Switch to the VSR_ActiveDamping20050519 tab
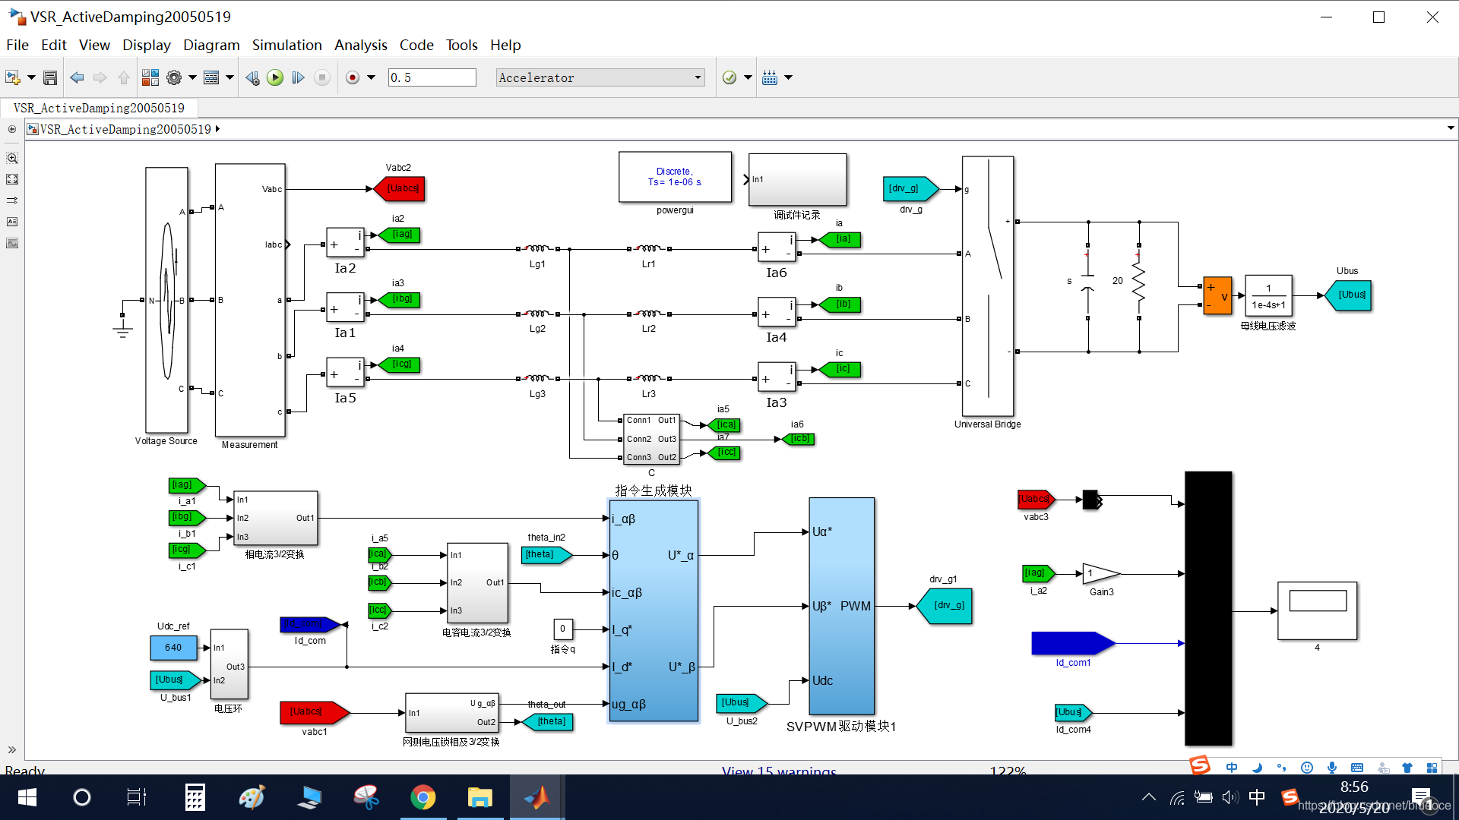Screen dimensions: 1459x820 [x=99, y=107]
